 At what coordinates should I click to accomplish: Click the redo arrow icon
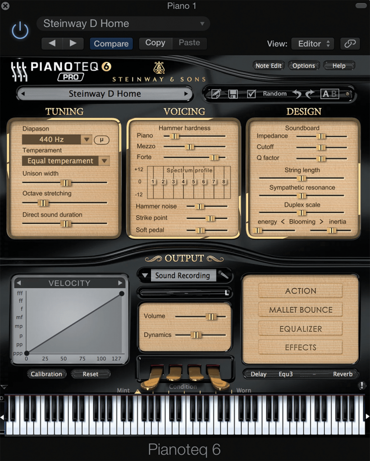[x=310, y=94]
